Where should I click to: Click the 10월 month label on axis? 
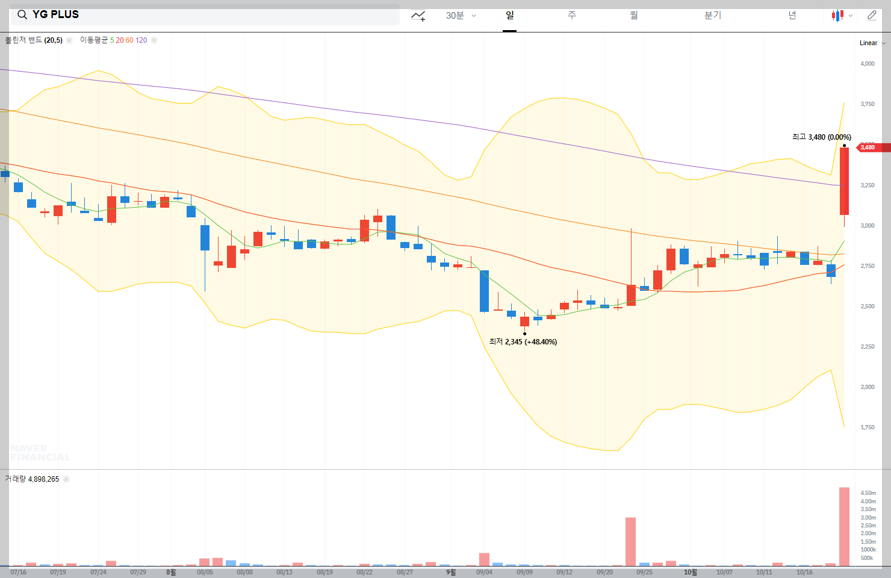pyautogui.click(x=691, y=572)
